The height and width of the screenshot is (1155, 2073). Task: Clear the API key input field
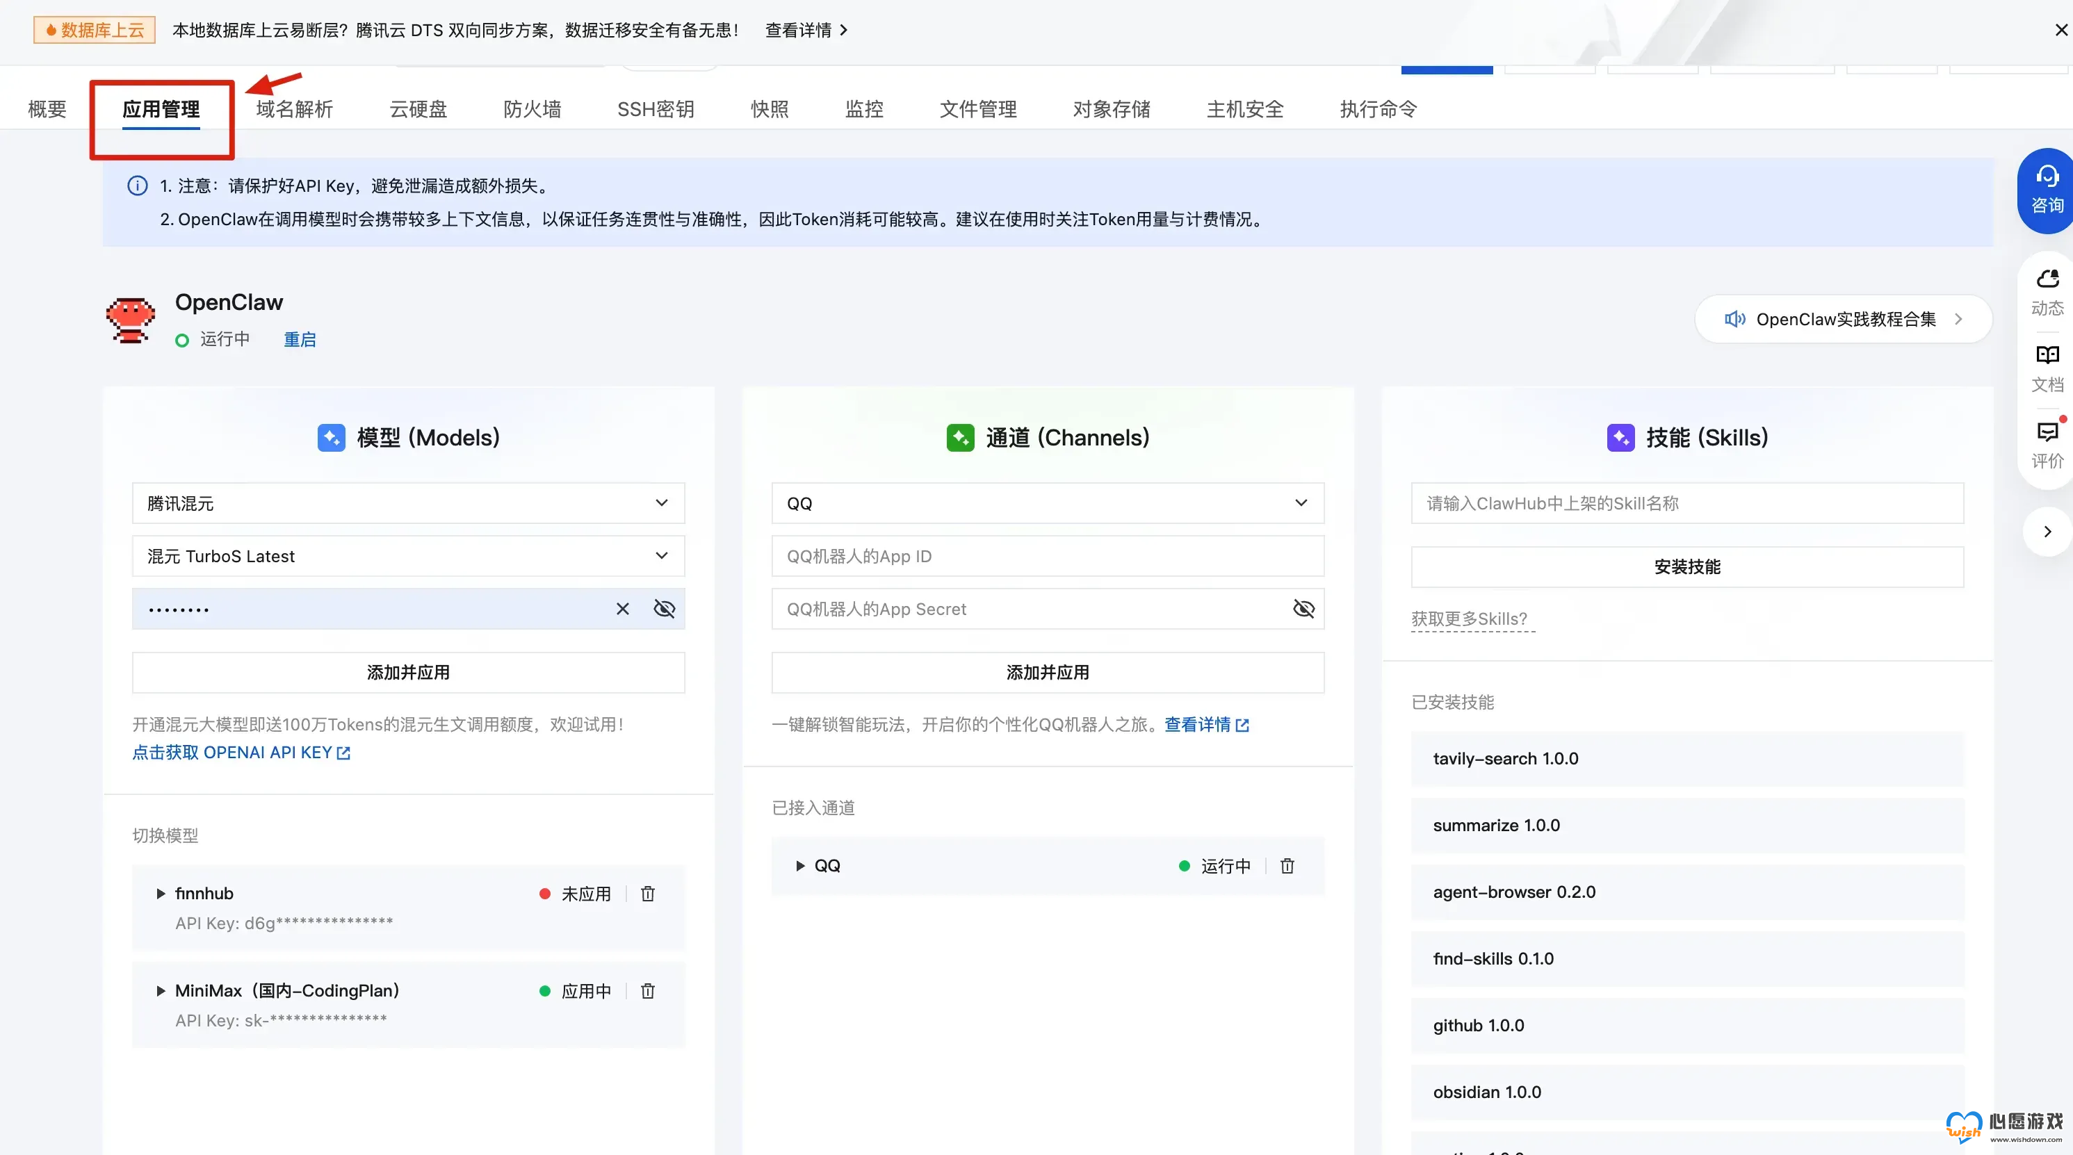pos(622,609)
